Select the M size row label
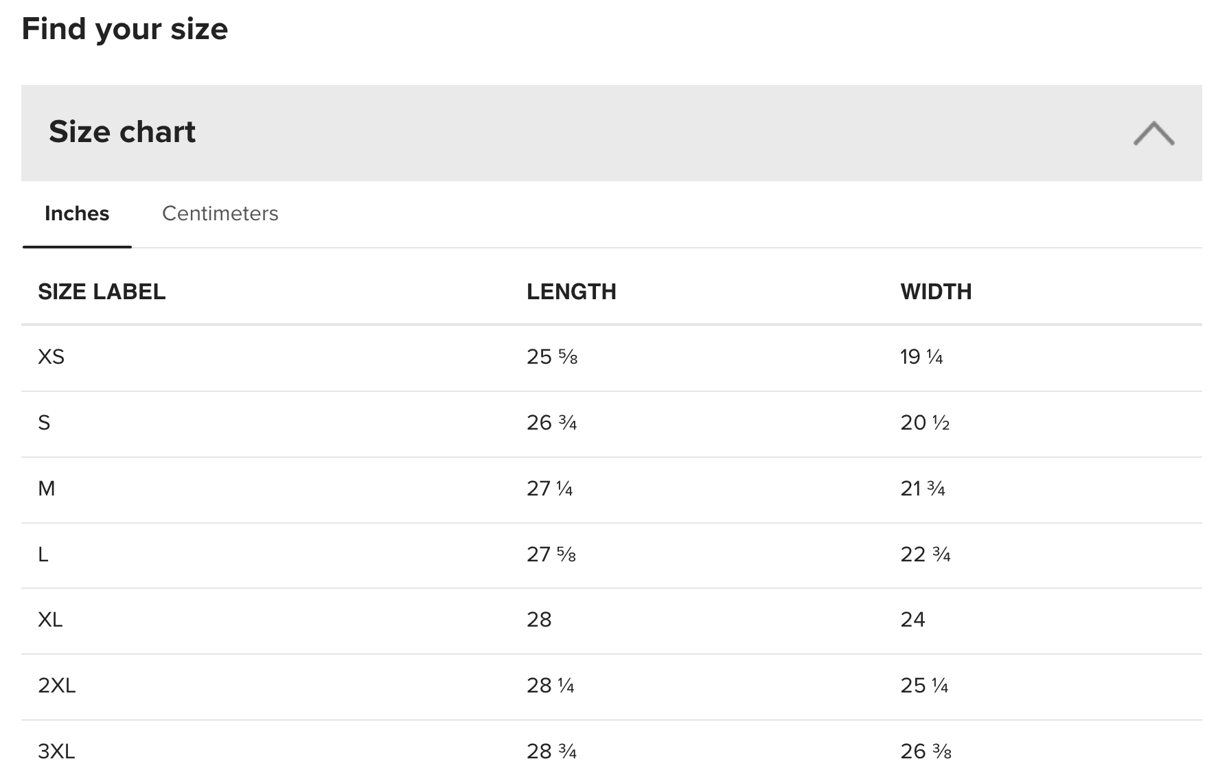Image resolution: width=1218 pixels, height=781 pixels. 46,489
